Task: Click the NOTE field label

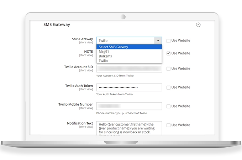Action: pos(88,52)
